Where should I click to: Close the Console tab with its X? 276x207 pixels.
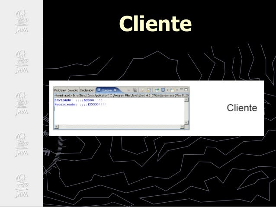[116, 90]
